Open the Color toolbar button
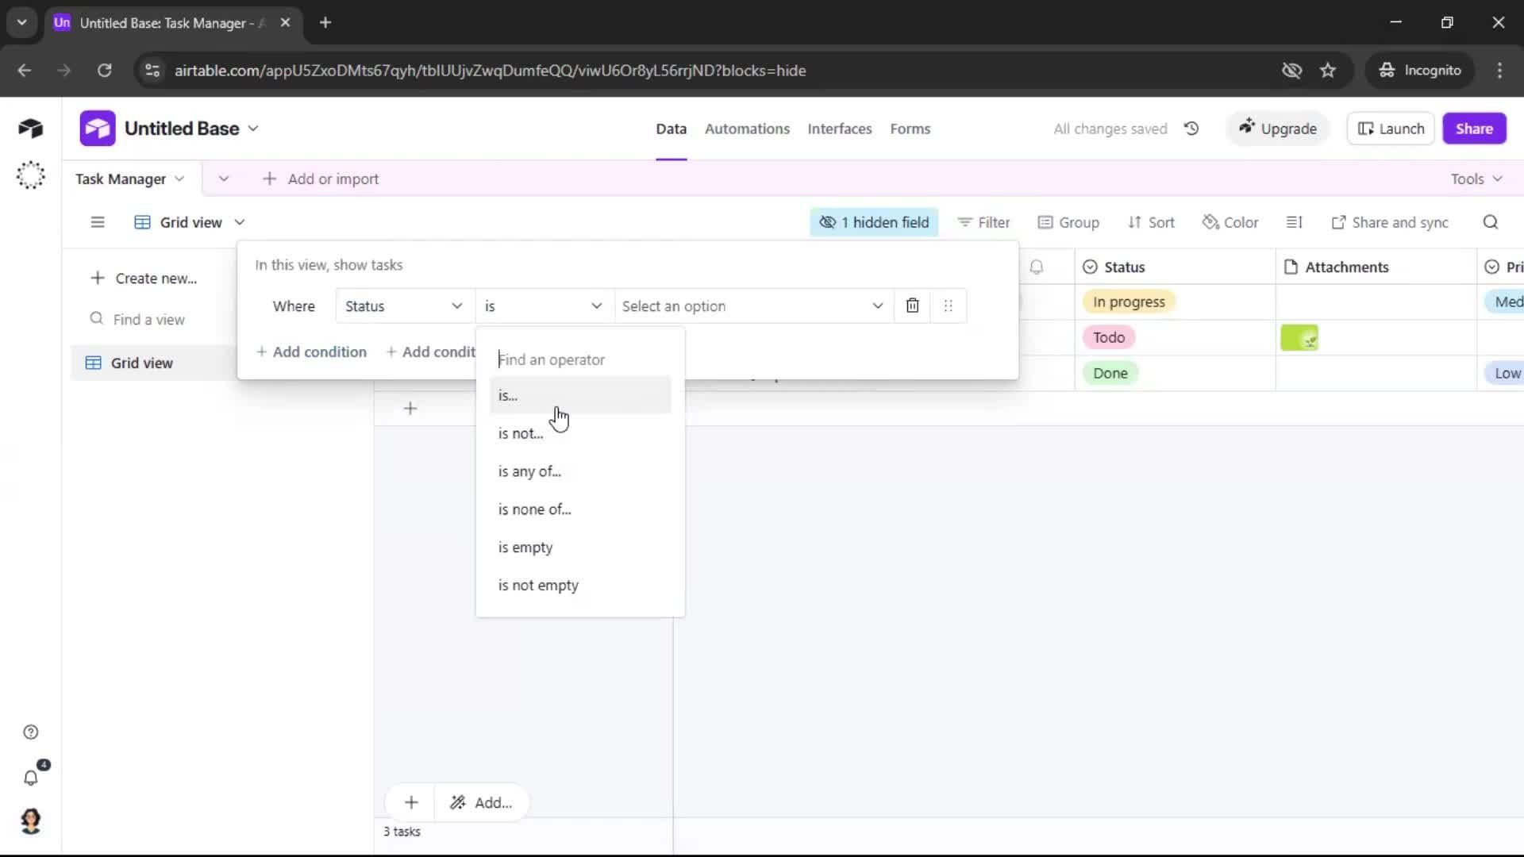The width and height of the screenshot is (1524, 857). [x=1230, y=222]
